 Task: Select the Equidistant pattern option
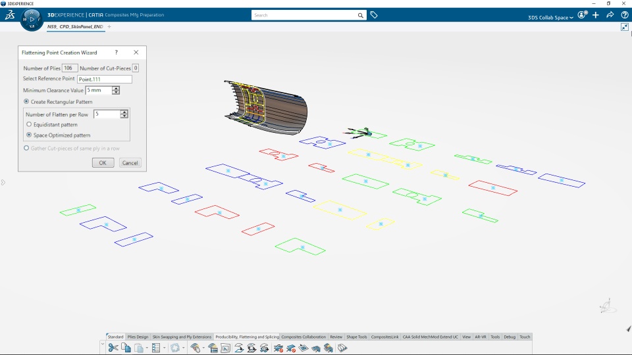click(29, 124)
